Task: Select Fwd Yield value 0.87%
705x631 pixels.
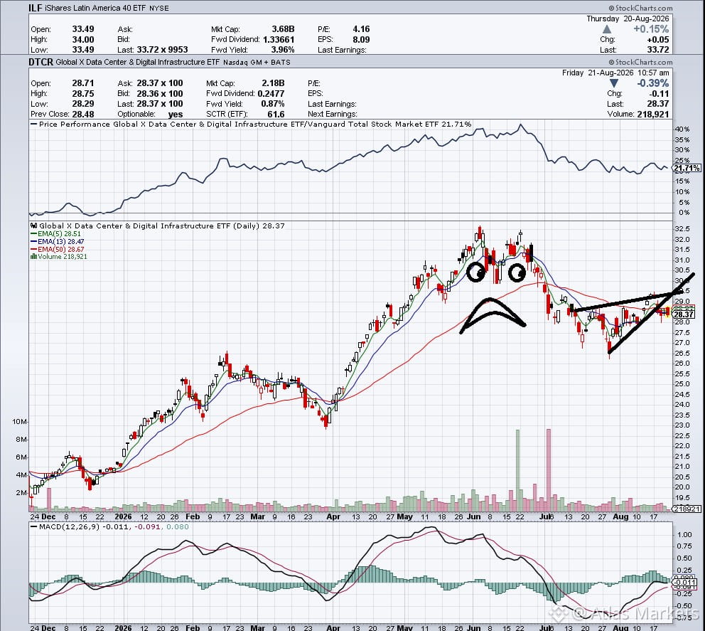Action: click(x=273, y=104)
